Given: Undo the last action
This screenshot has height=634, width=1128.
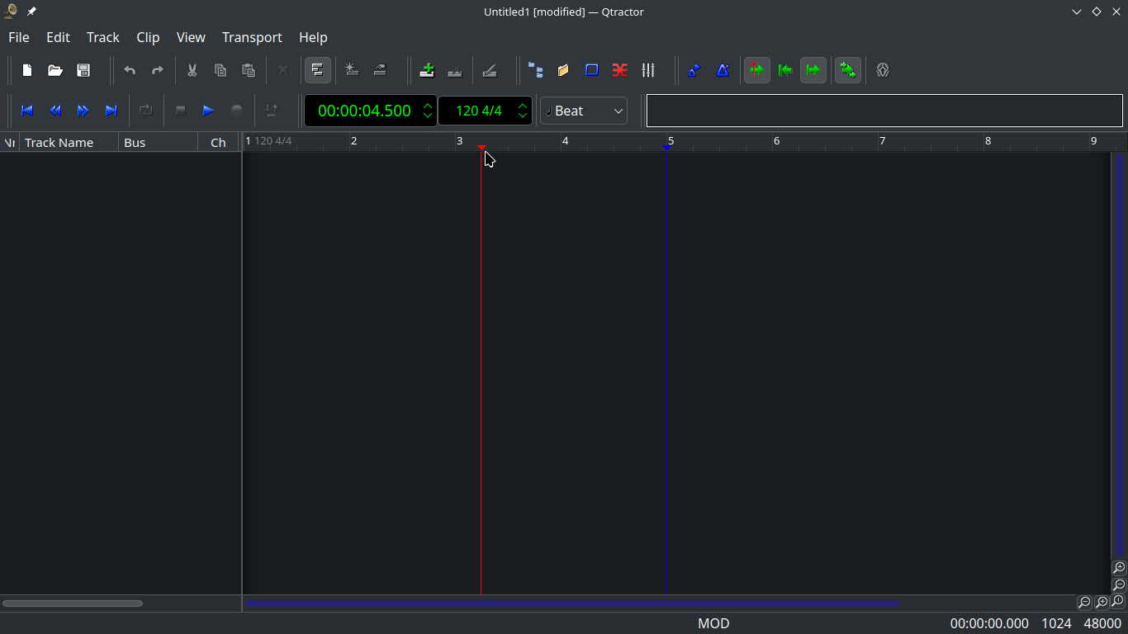Looking at the screenshot, I should click(x=130, y=70).
